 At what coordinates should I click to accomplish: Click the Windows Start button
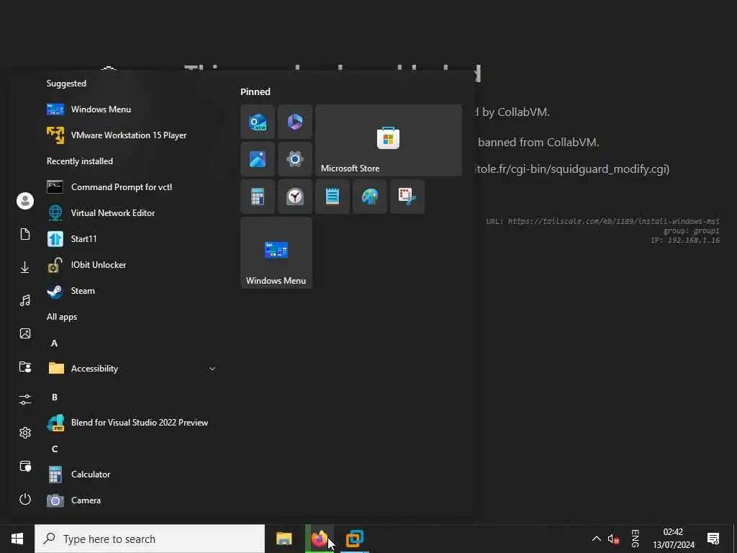pyautogui.click(x=17, y=539)
